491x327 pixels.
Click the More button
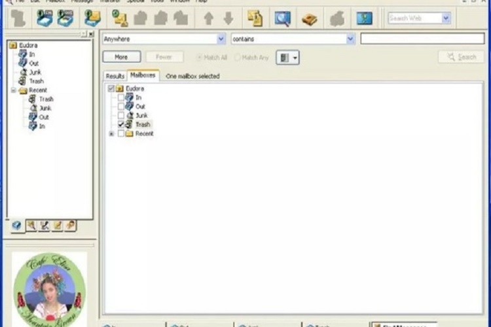[x=121, y=58]
